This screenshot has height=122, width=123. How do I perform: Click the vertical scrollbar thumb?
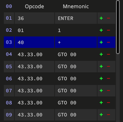(118, 27)
